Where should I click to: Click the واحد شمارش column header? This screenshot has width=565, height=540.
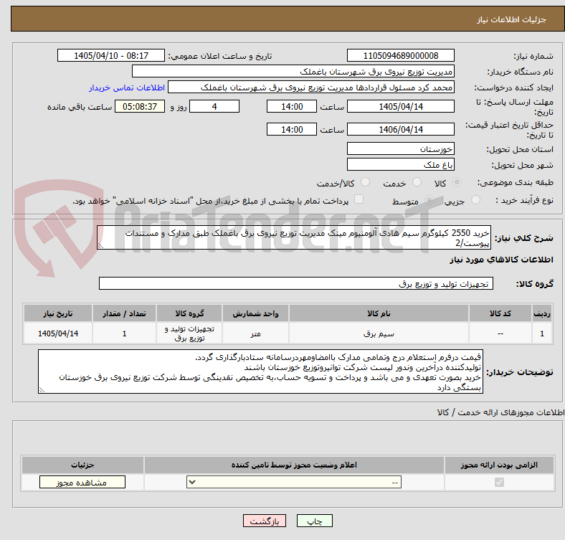[x=255, y=313]
